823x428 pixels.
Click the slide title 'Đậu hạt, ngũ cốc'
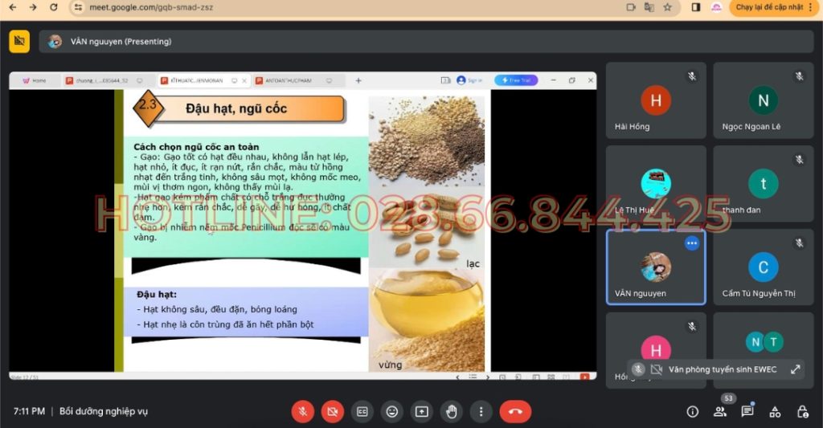(x=236, y=108)
